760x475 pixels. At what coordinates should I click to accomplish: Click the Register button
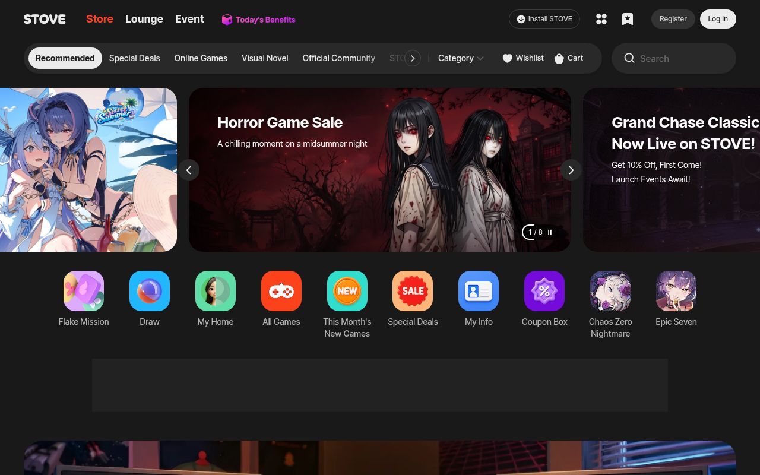(673, 19)
